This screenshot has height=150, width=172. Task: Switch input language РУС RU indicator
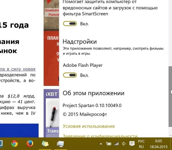pos(141,144)
